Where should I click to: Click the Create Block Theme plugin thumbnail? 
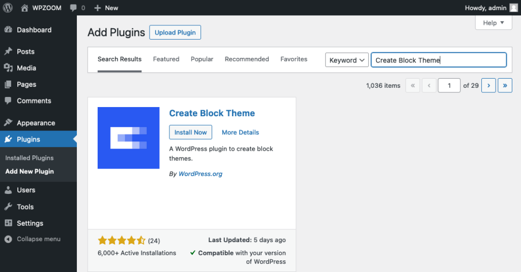coord(128,138)
